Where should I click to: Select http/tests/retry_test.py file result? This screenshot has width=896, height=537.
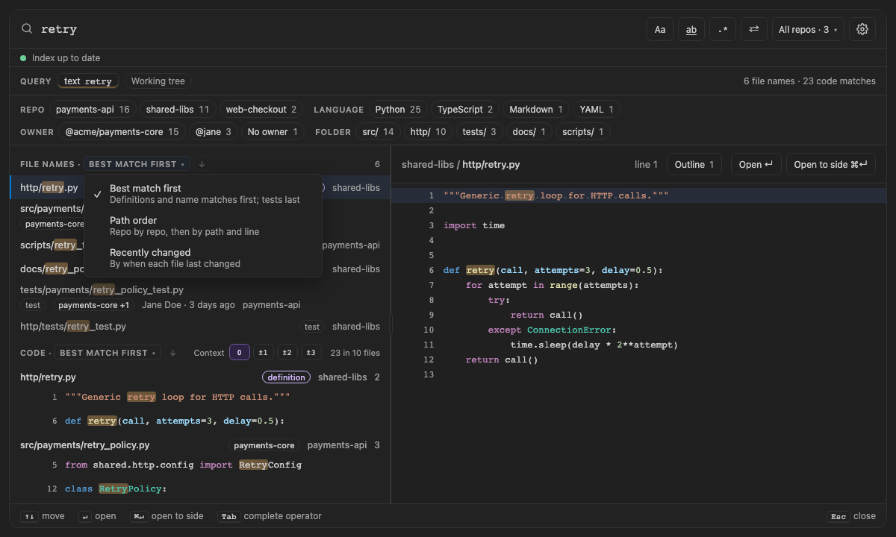click(200, 327)
